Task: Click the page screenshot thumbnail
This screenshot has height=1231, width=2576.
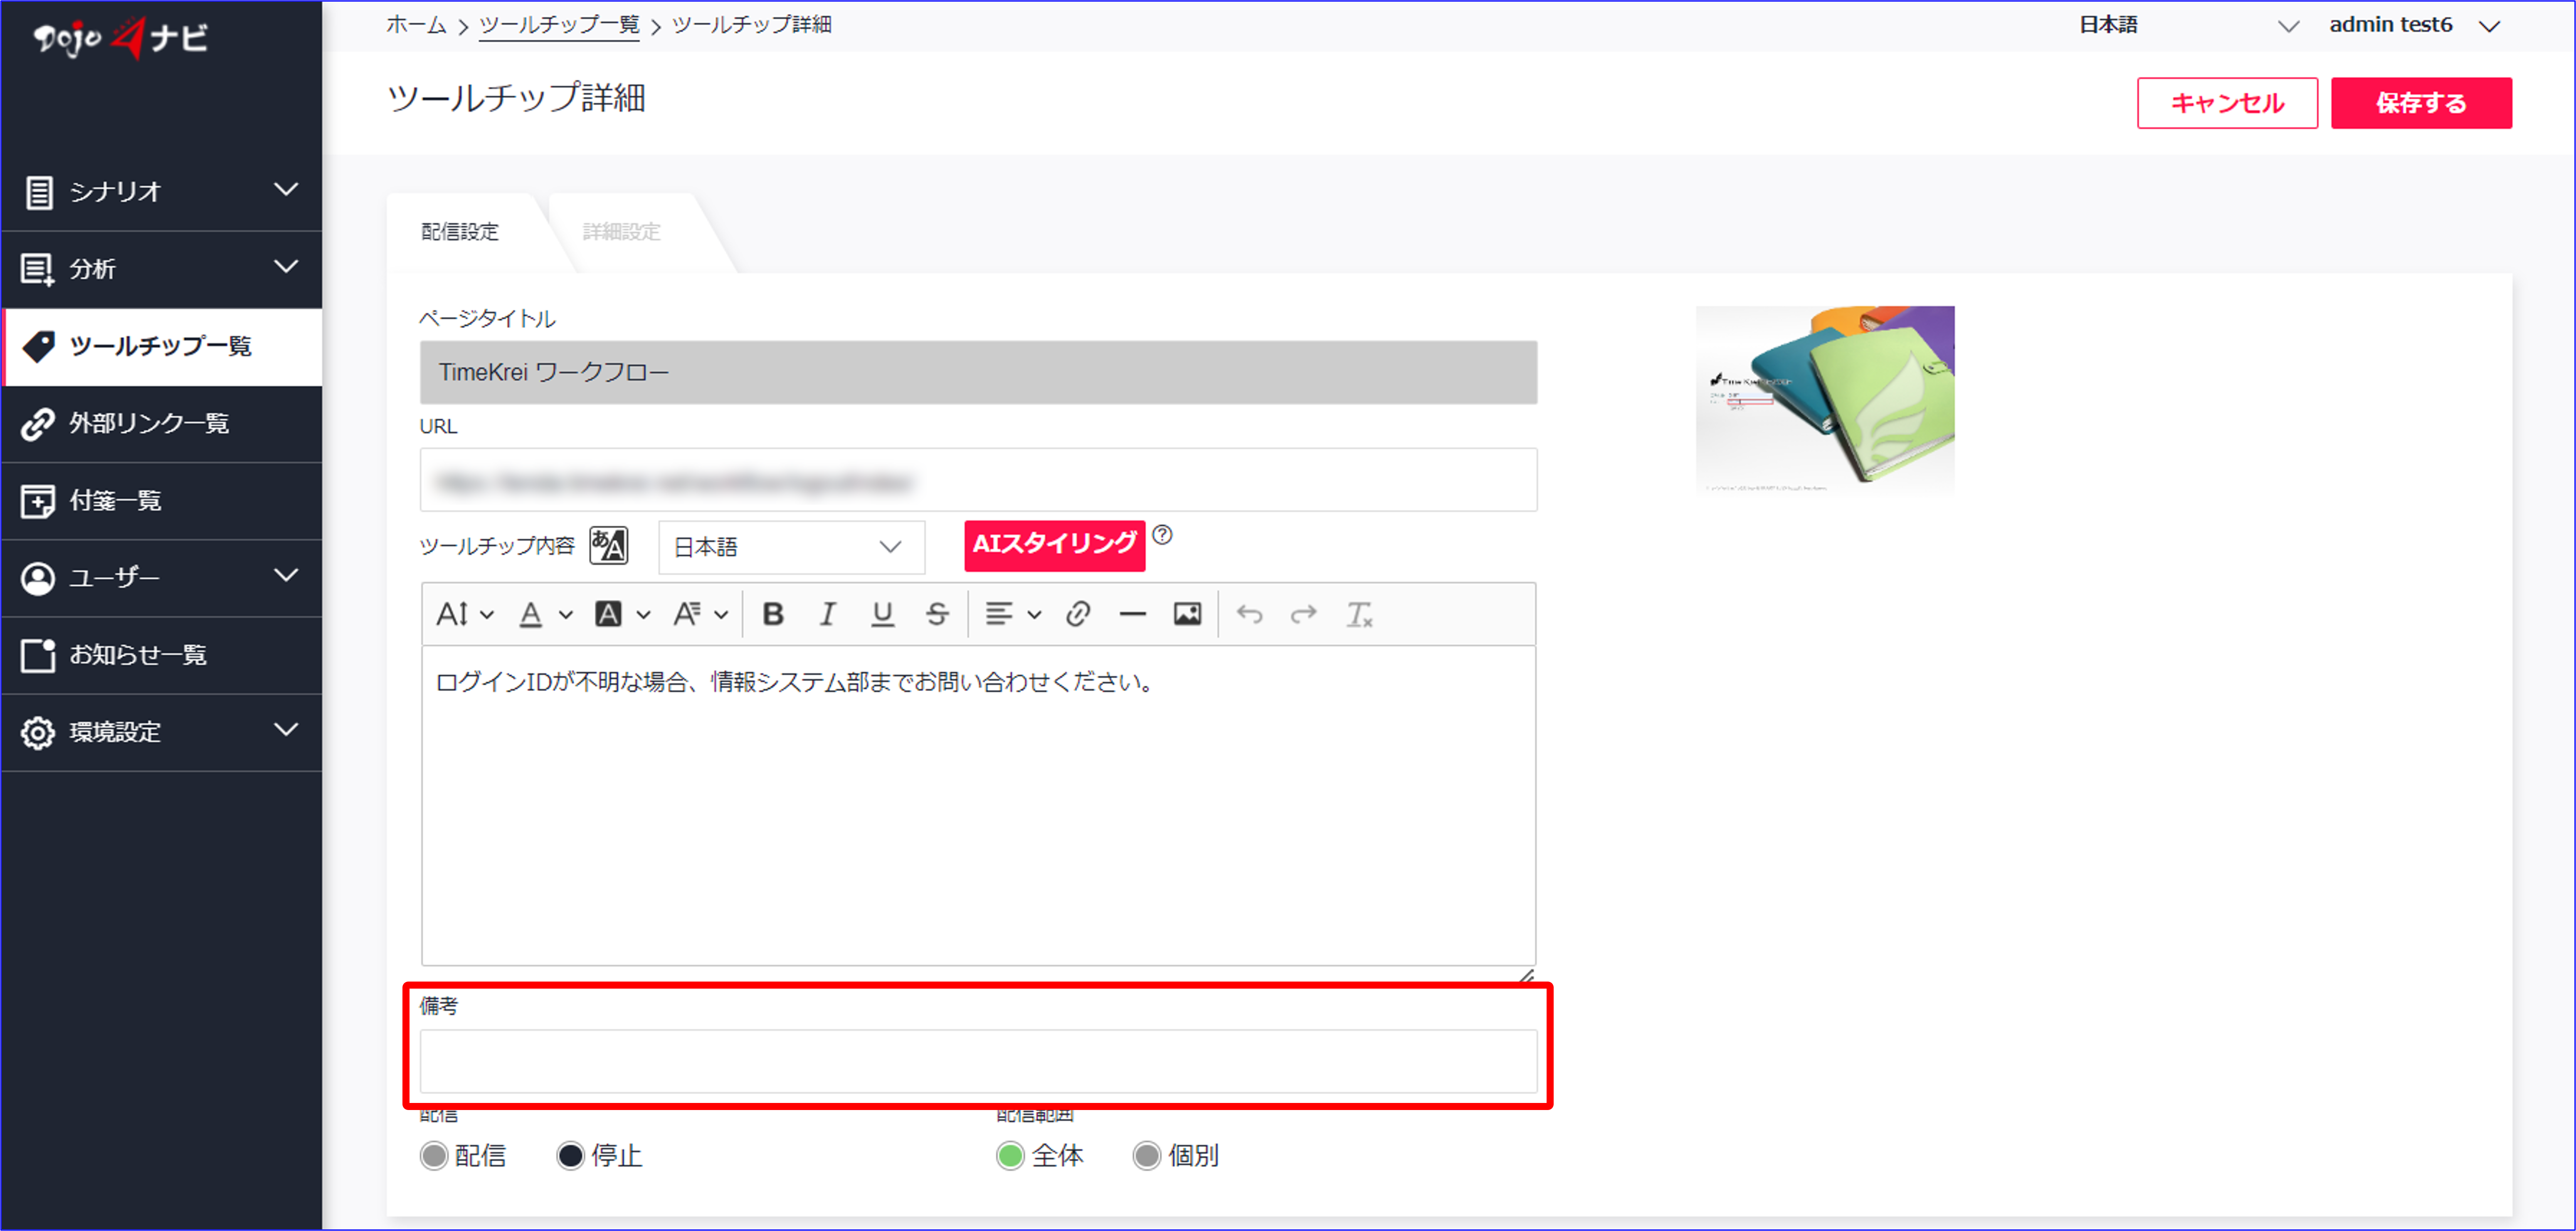Action: (1825, 400)
